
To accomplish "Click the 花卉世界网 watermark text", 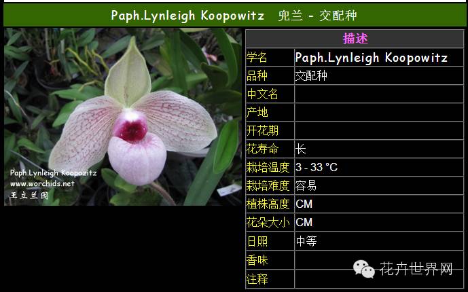I will point(416,270).
